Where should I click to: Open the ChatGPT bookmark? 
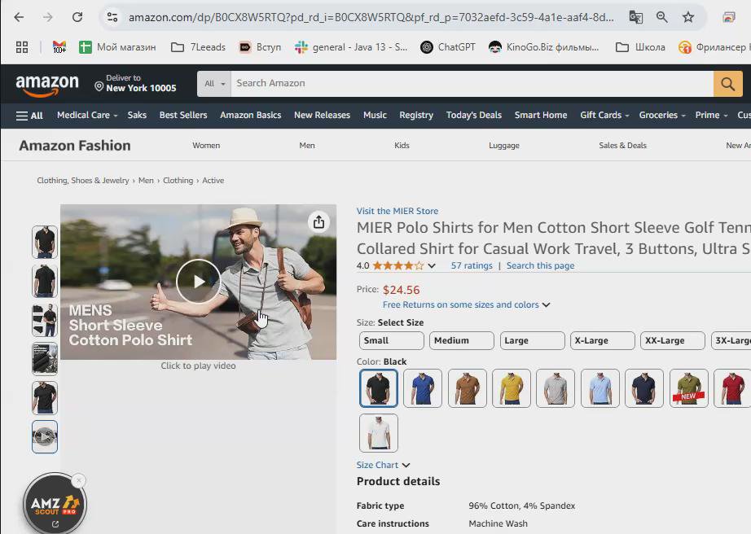point(448,47)
